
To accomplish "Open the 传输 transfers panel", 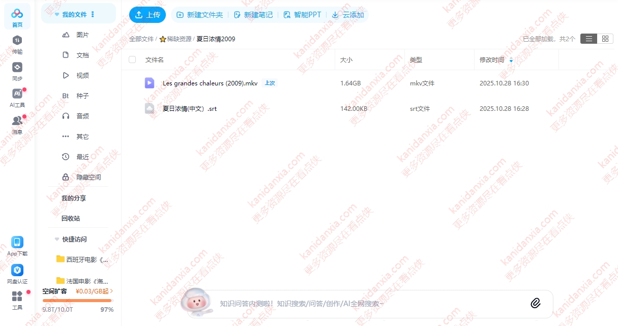I will (17, 46).
